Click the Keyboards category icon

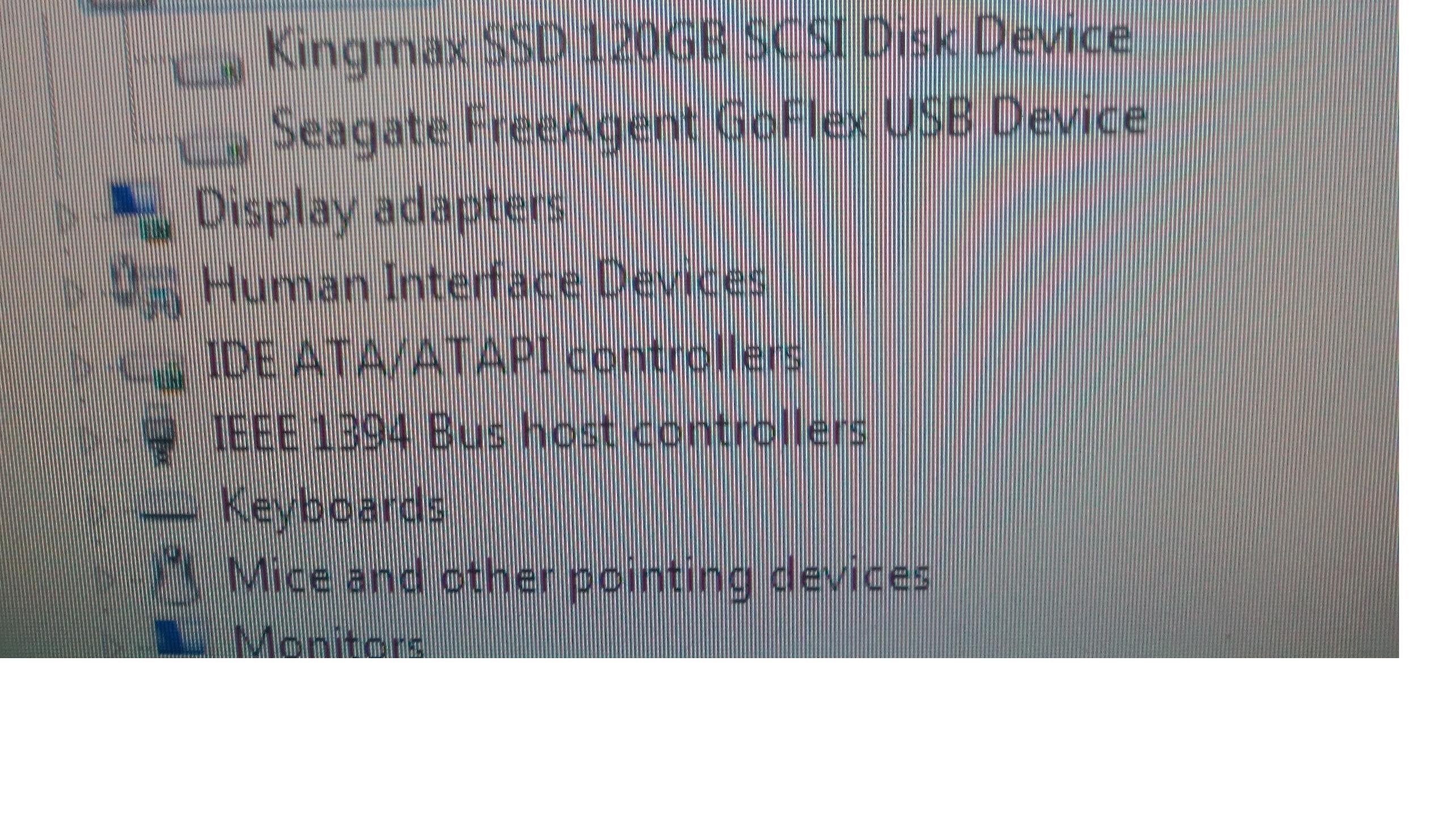(x=169, y=508)
